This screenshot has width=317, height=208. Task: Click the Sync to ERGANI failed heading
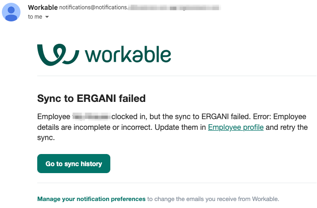[x=91, y=99]
